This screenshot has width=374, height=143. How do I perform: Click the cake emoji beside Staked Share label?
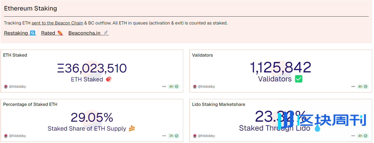pyautogui.click(x=132, y=129)
